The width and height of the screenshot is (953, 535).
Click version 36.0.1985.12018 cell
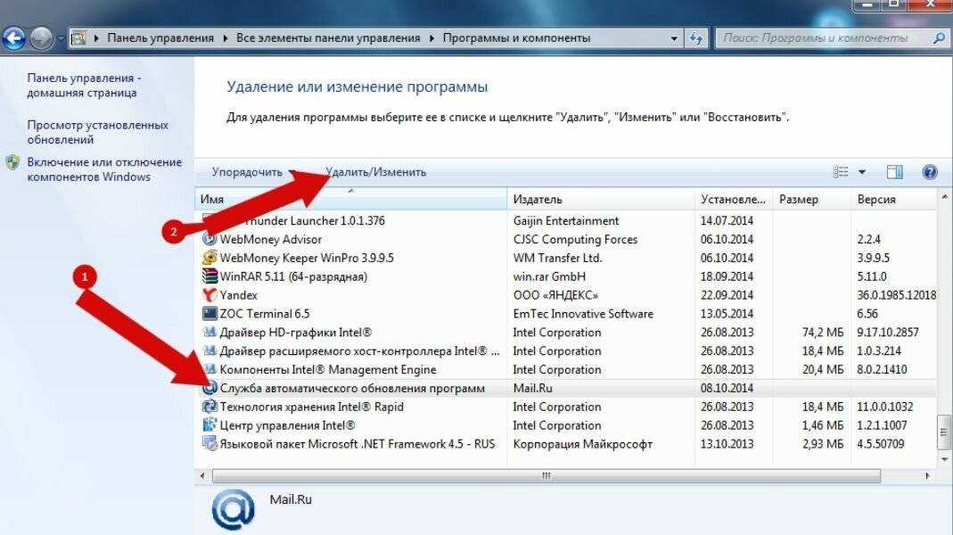click(897, 295)
